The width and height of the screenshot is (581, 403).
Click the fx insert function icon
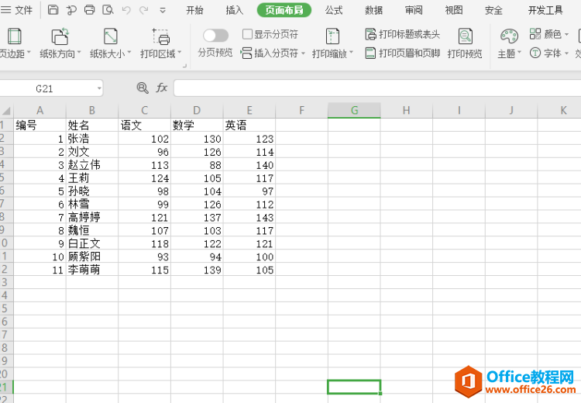(x=162, y=88)
